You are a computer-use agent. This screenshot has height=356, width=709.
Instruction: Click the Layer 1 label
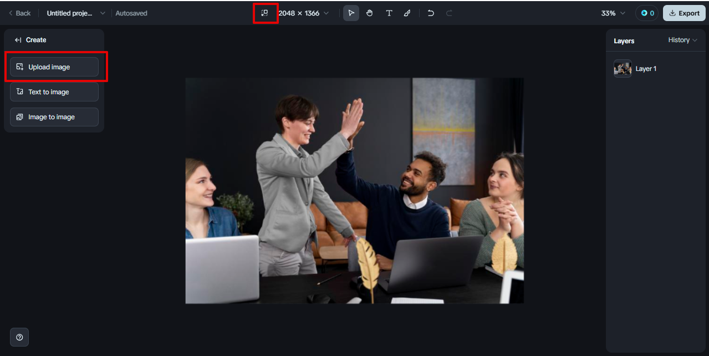click(x=646, y=69)
